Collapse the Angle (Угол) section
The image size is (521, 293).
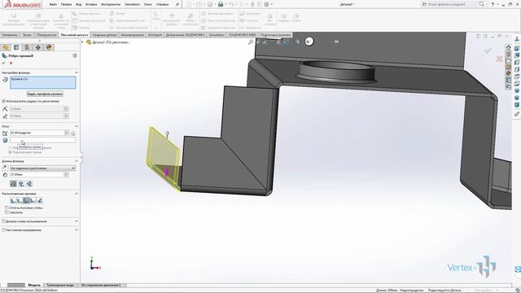click(x=76, y=126)
